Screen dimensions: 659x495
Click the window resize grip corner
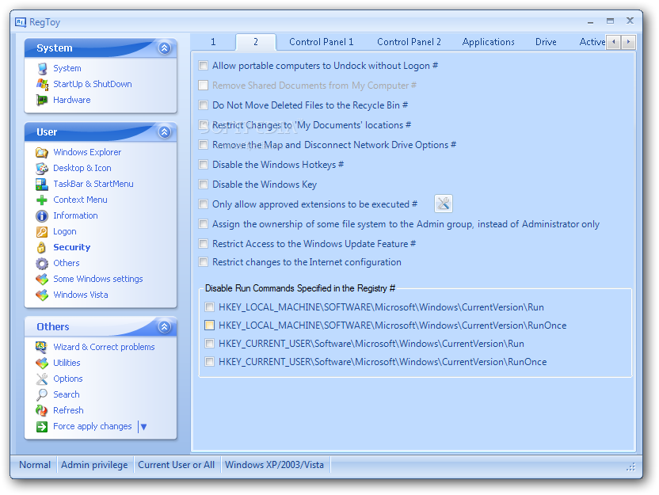(x=630, y=467)
